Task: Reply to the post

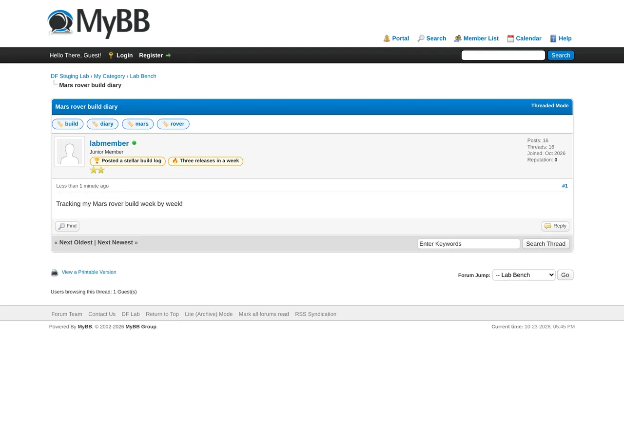Action: click(x=555, y=226)
